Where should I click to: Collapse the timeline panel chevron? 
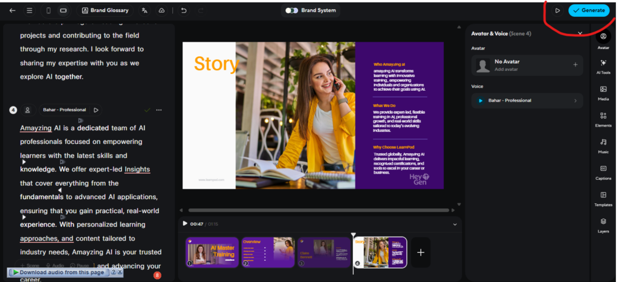pos(455,225)
